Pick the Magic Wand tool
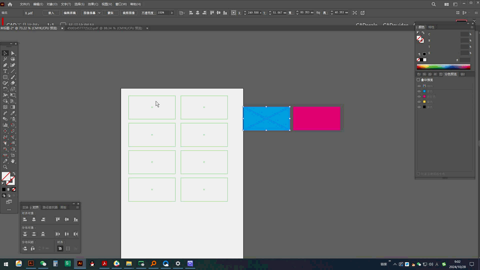 click(5, 59)
